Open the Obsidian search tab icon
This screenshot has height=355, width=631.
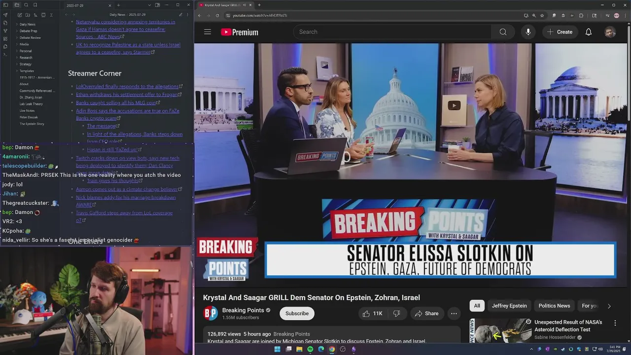point(26,5)
